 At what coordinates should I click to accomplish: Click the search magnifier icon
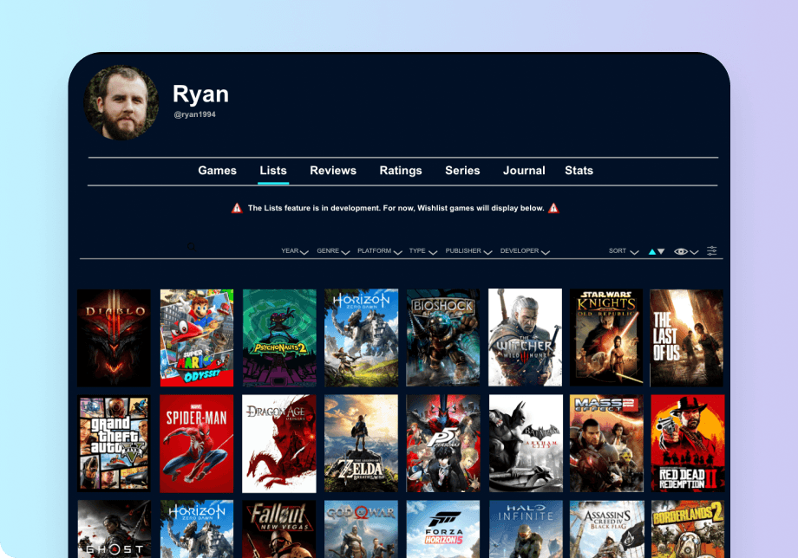[192, 246]
